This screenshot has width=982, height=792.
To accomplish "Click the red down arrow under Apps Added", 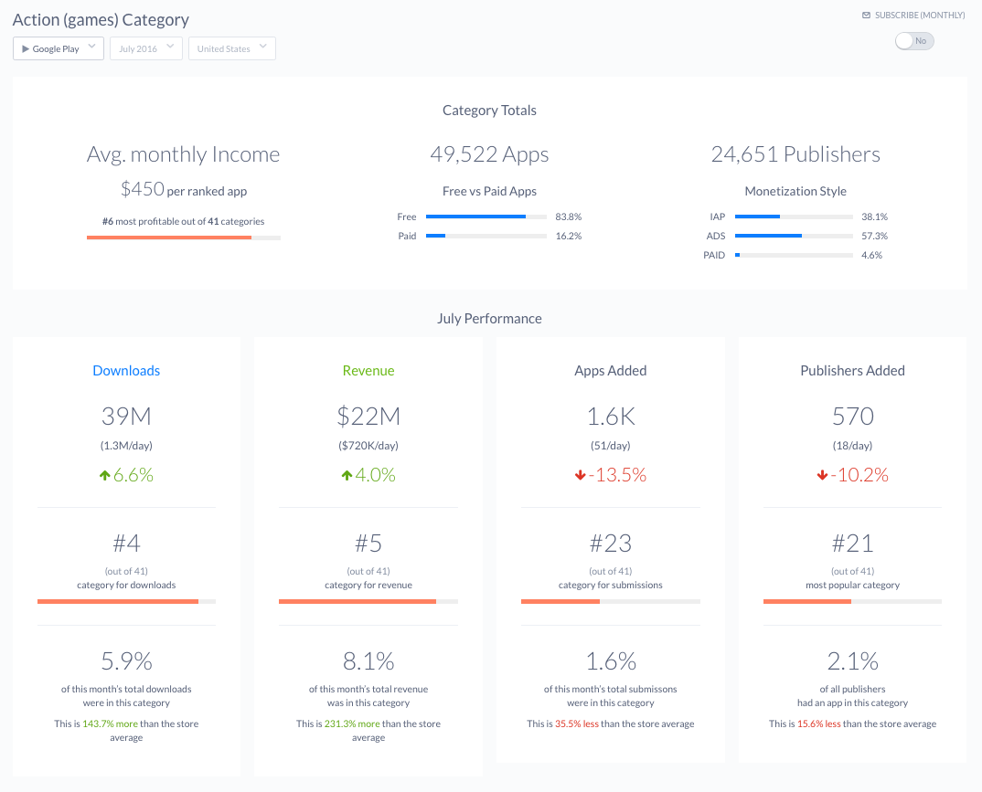I will 581,475.
